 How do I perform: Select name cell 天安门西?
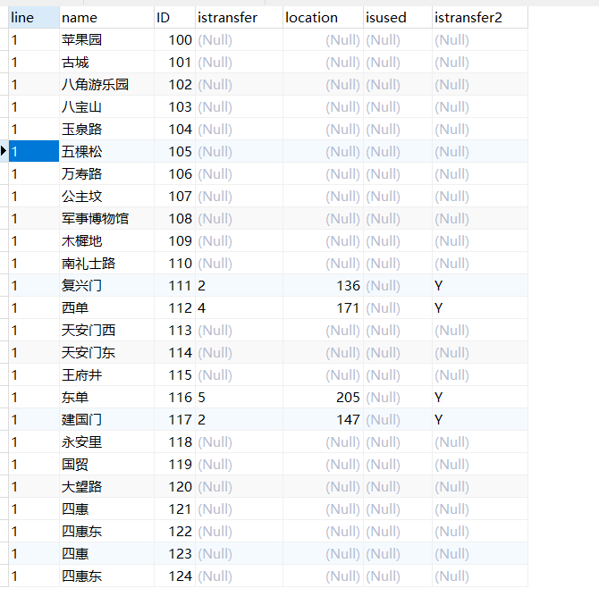pyautogui.click(x=106, y=331)
